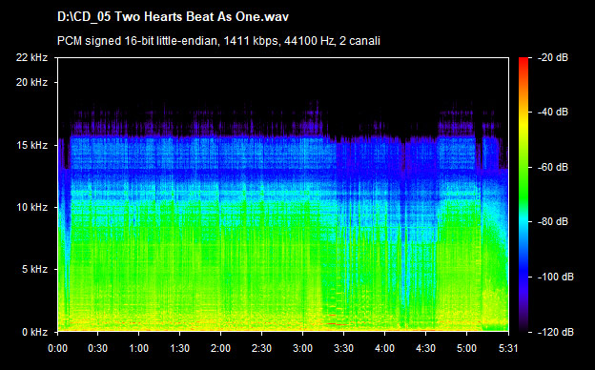
Task: Select the 3:30 time axis marker
Action: (344, 348)
